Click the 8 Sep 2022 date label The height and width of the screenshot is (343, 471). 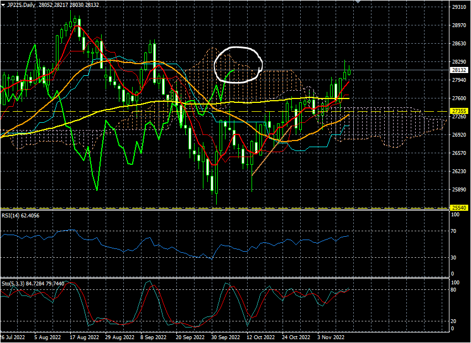154,337
